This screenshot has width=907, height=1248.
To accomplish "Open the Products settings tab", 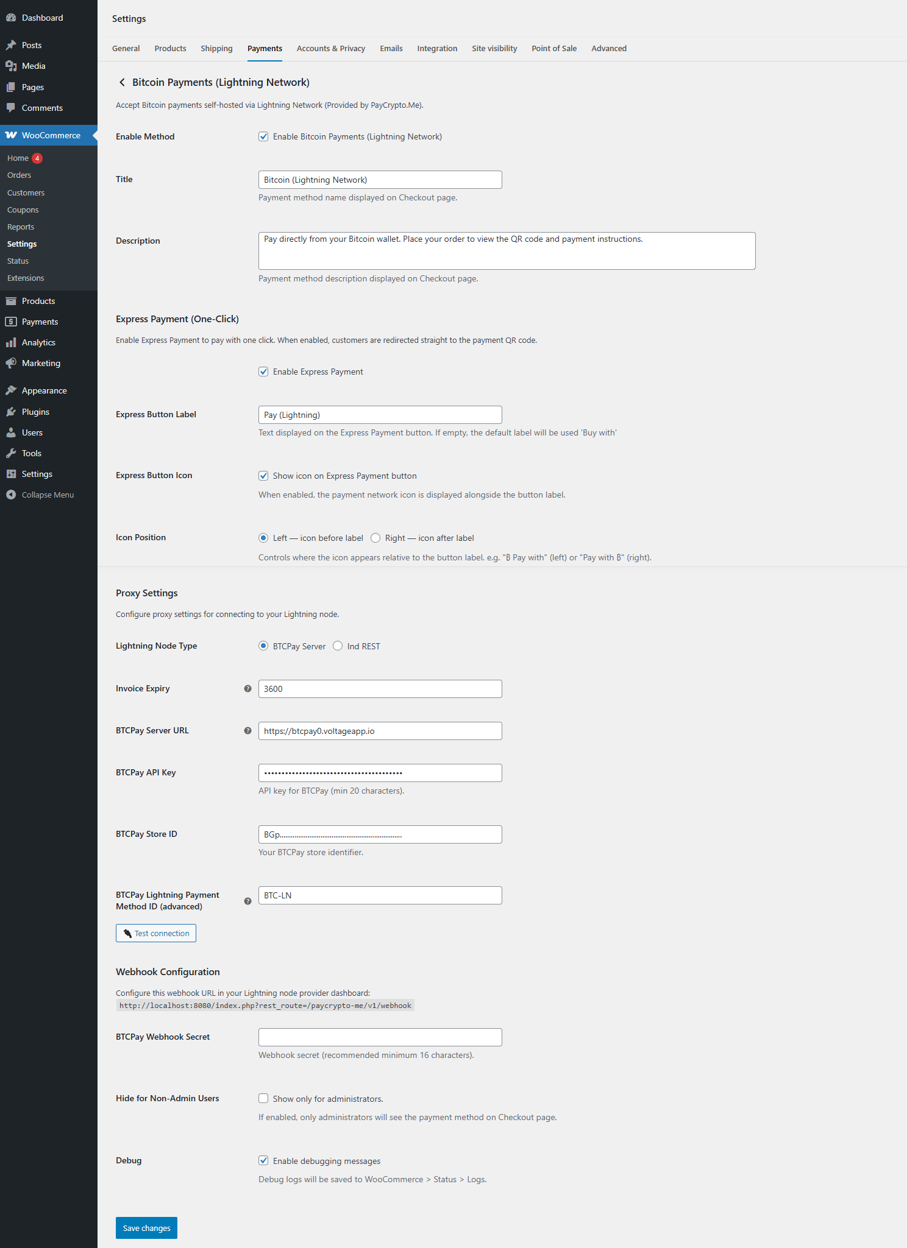I will click(x=170, y=49).
